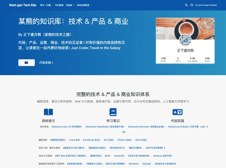Click the white book icon button
The image size is (226, 168).
point(27,62)
